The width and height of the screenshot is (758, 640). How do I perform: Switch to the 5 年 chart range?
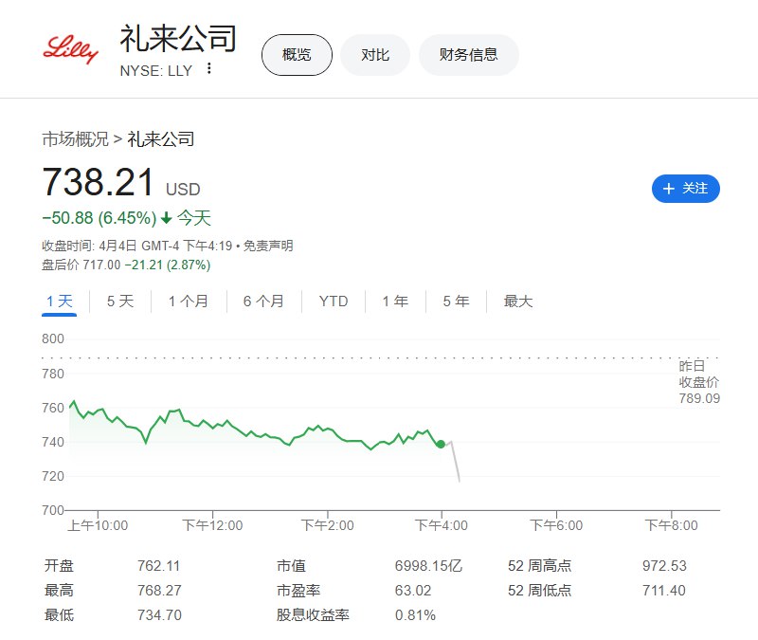[x=456, y=302]
